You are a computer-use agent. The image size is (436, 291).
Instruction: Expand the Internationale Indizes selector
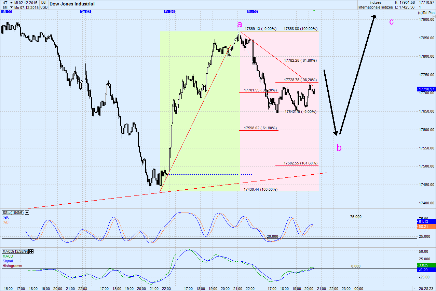(x=376, y=7)
